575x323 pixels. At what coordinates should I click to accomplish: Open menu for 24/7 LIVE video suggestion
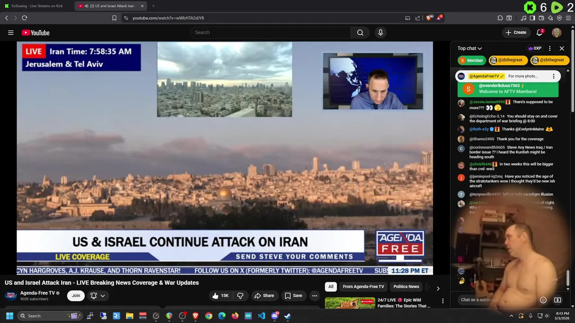(442, 301)
